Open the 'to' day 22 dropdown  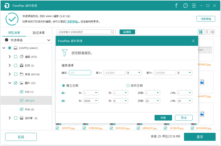pos(152,101)
